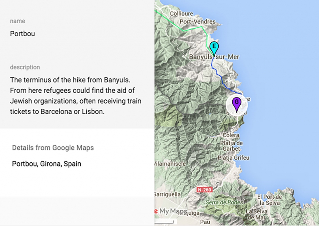This screenshot has width=319, height=226.
Task: Click the description text about Banyuls hike
Action: point(76,95)
